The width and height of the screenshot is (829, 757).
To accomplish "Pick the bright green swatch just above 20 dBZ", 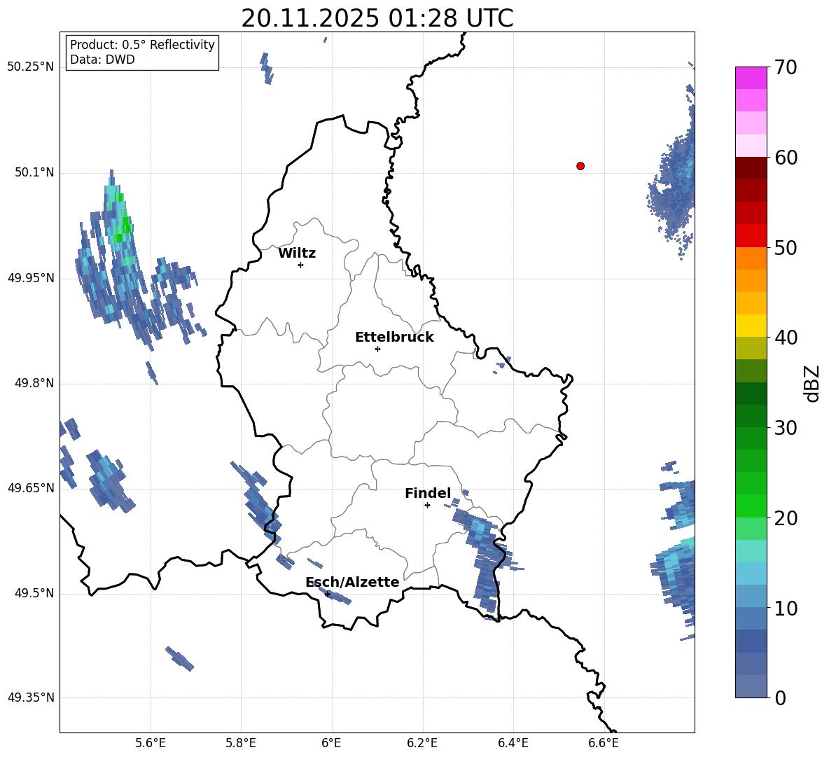I will pyautogui.click(x=751, y=506).
